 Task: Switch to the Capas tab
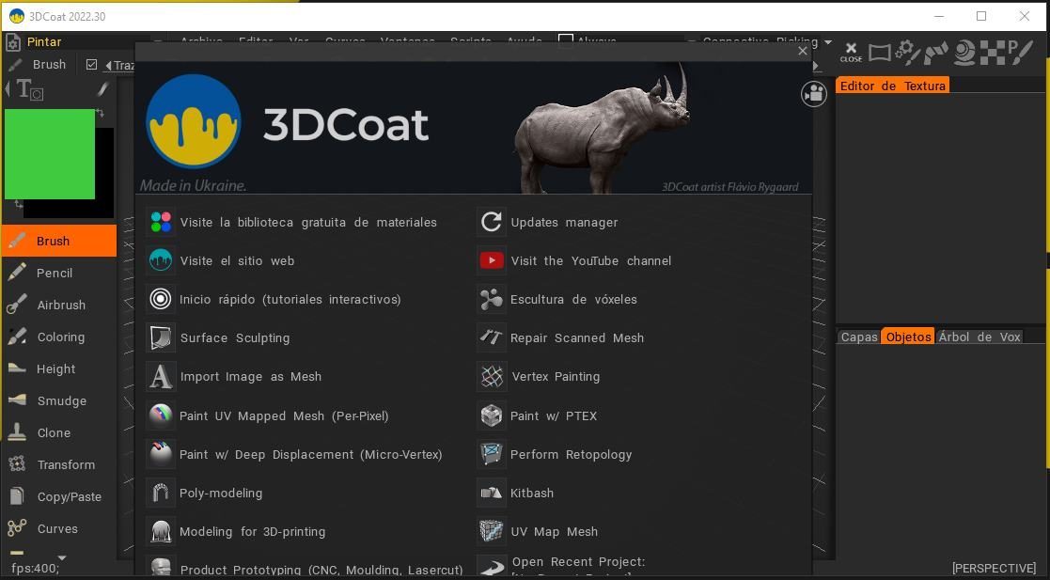point(859,337)
